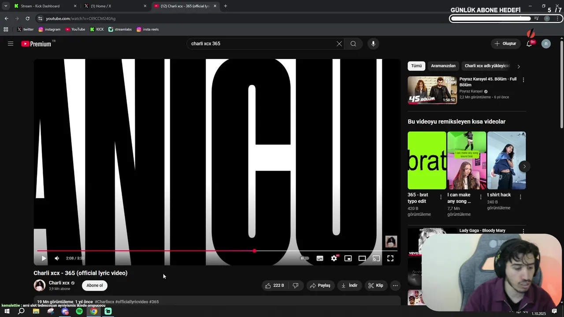Open File Explorer from the taskbar

coord(36,312)
